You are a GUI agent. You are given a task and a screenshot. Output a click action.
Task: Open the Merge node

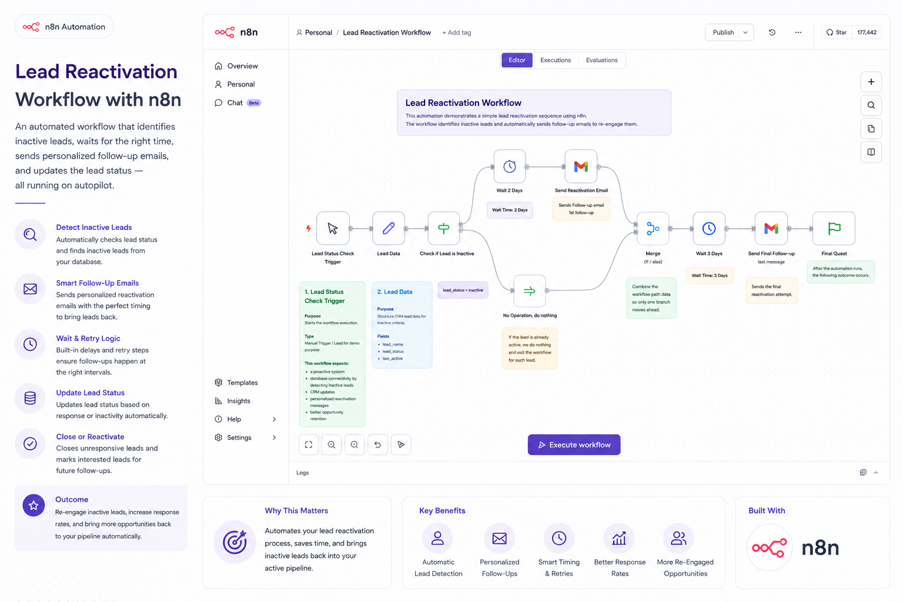click(x=653, y=228)
